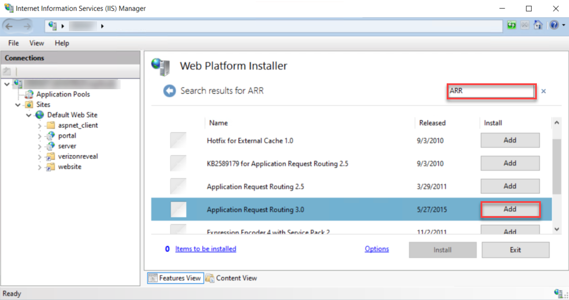Image resolution: width=569 pixels, height=300 pixels.
Task: Expand the aspnet_client folder
Action: (40, 126)
